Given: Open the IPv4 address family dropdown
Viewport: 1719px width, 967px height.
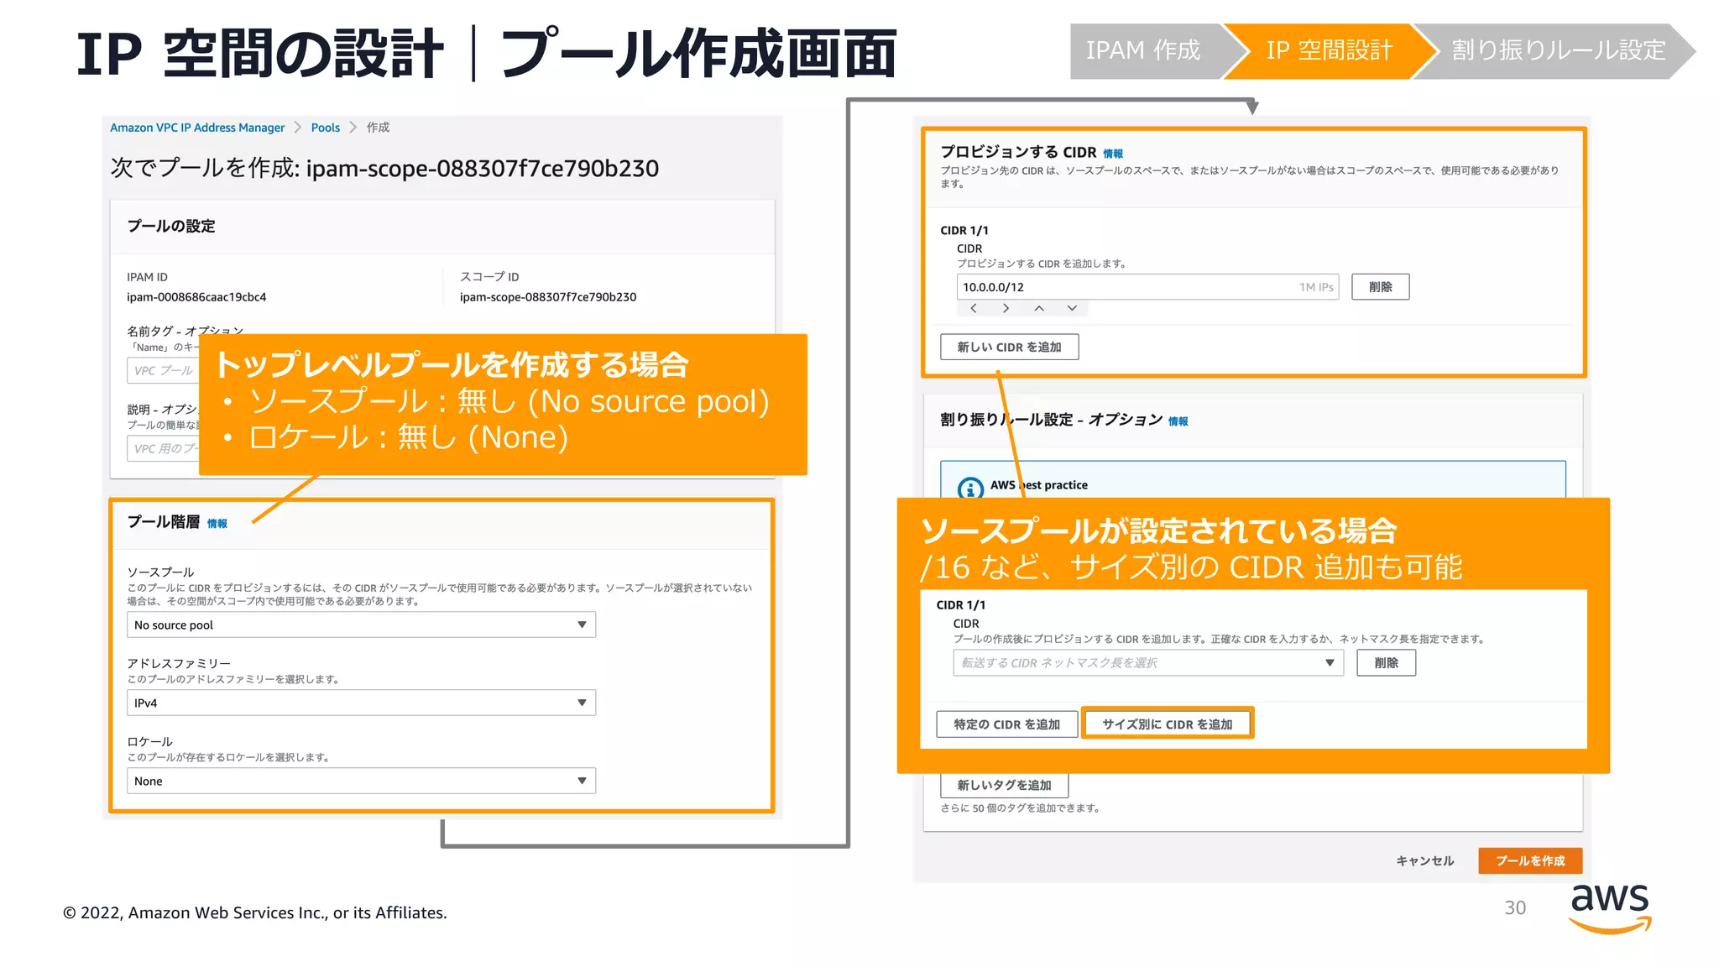Looking at the screenshot, I should pyautogui.click(x=361, y=703).
